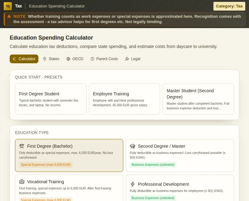Switch to the Calculator tab
Screen dimensions: 249x201
tap(24, 59)
